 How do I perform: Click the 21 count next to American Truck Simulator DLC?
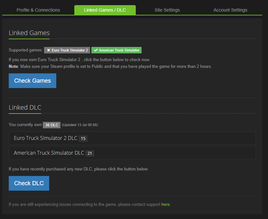click(90, 153)
